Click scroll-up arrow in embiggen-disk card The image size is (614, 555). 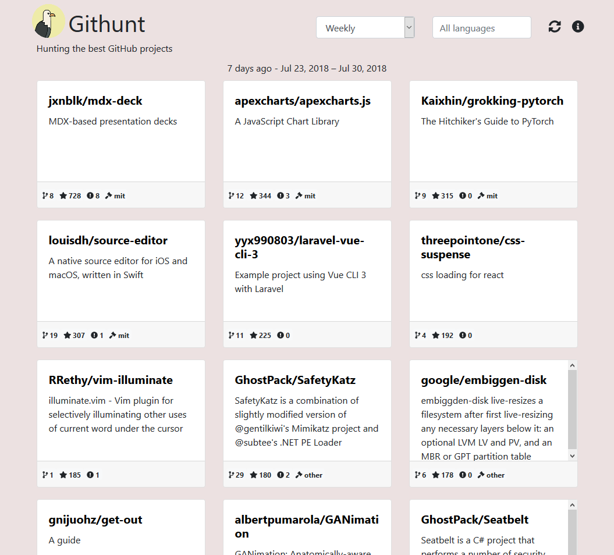pyautogui.click(x=573, y=365)
